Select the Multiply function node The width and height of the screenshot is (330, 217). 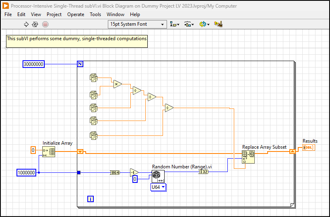117,84
